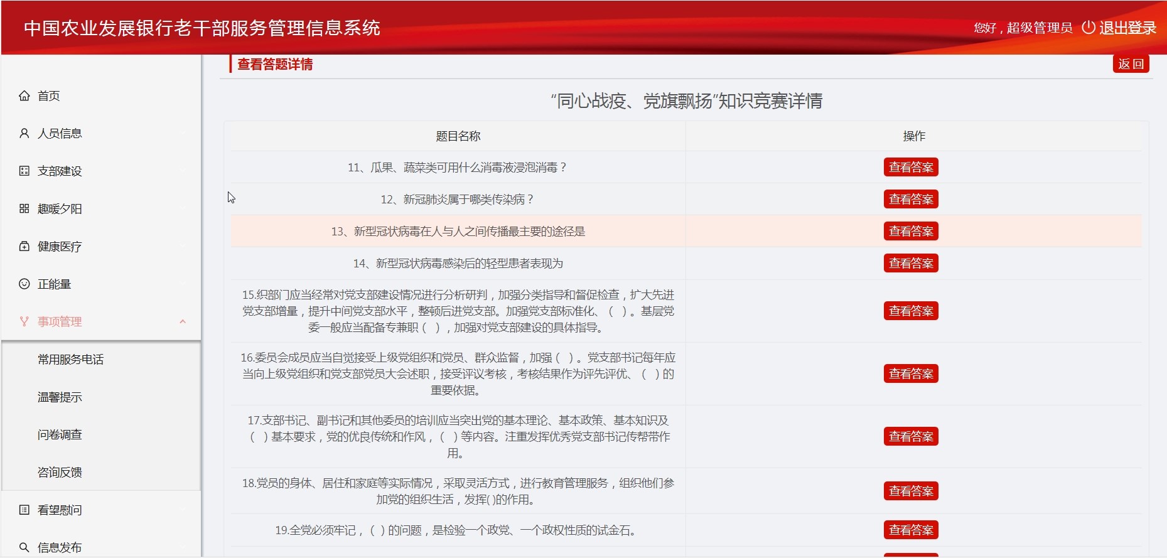Viewport: 1167px width, 558px height.
Task: Collapse the 事项管理 menu chevron
Action: point(183,321)
